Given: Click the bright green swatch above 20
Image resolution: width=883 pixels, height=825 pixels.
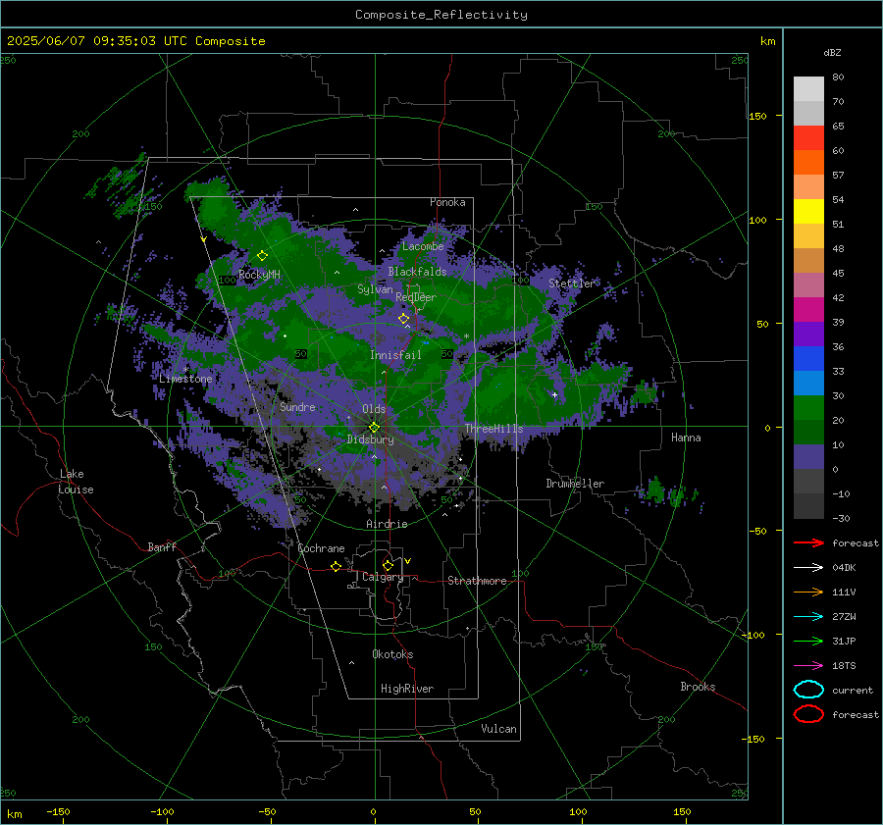Looking at the screenshot, I should [808, 407].
